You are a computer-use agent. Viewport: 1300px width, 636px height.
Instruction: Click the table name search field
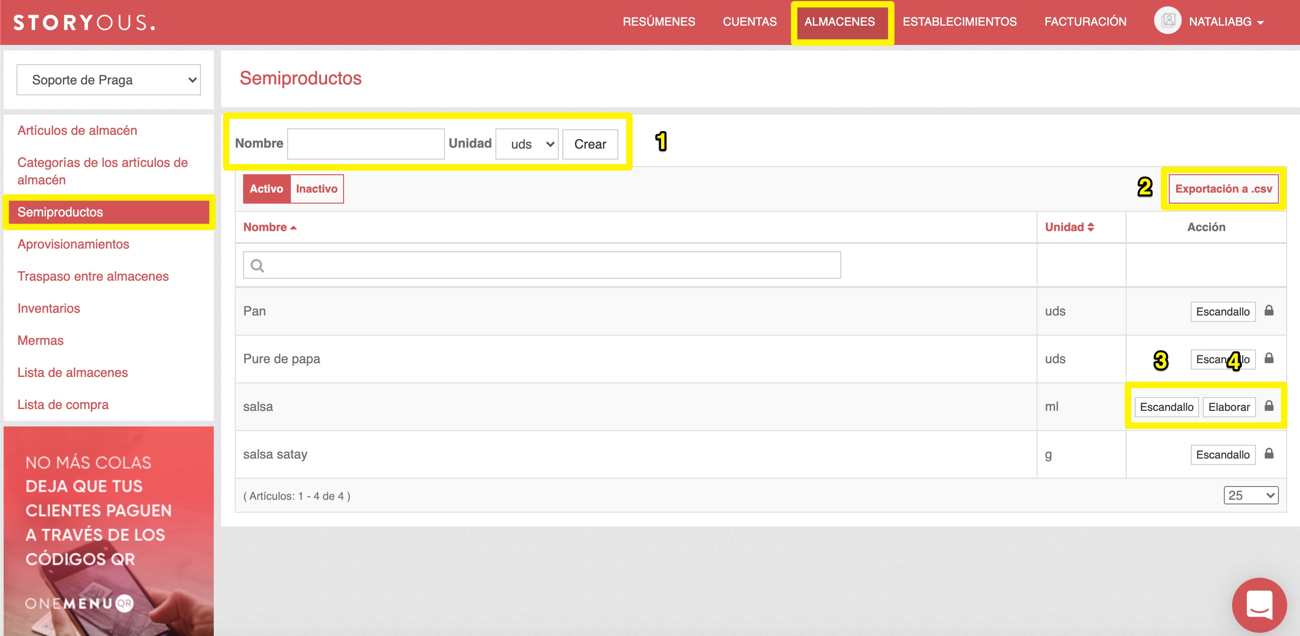pos(541,265)
